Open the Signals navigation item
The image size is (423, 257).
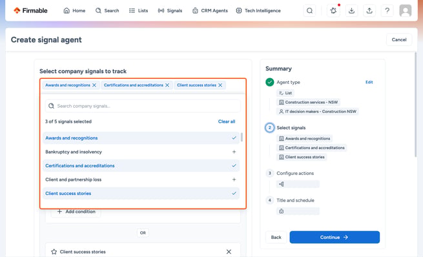tap(170, 10)
